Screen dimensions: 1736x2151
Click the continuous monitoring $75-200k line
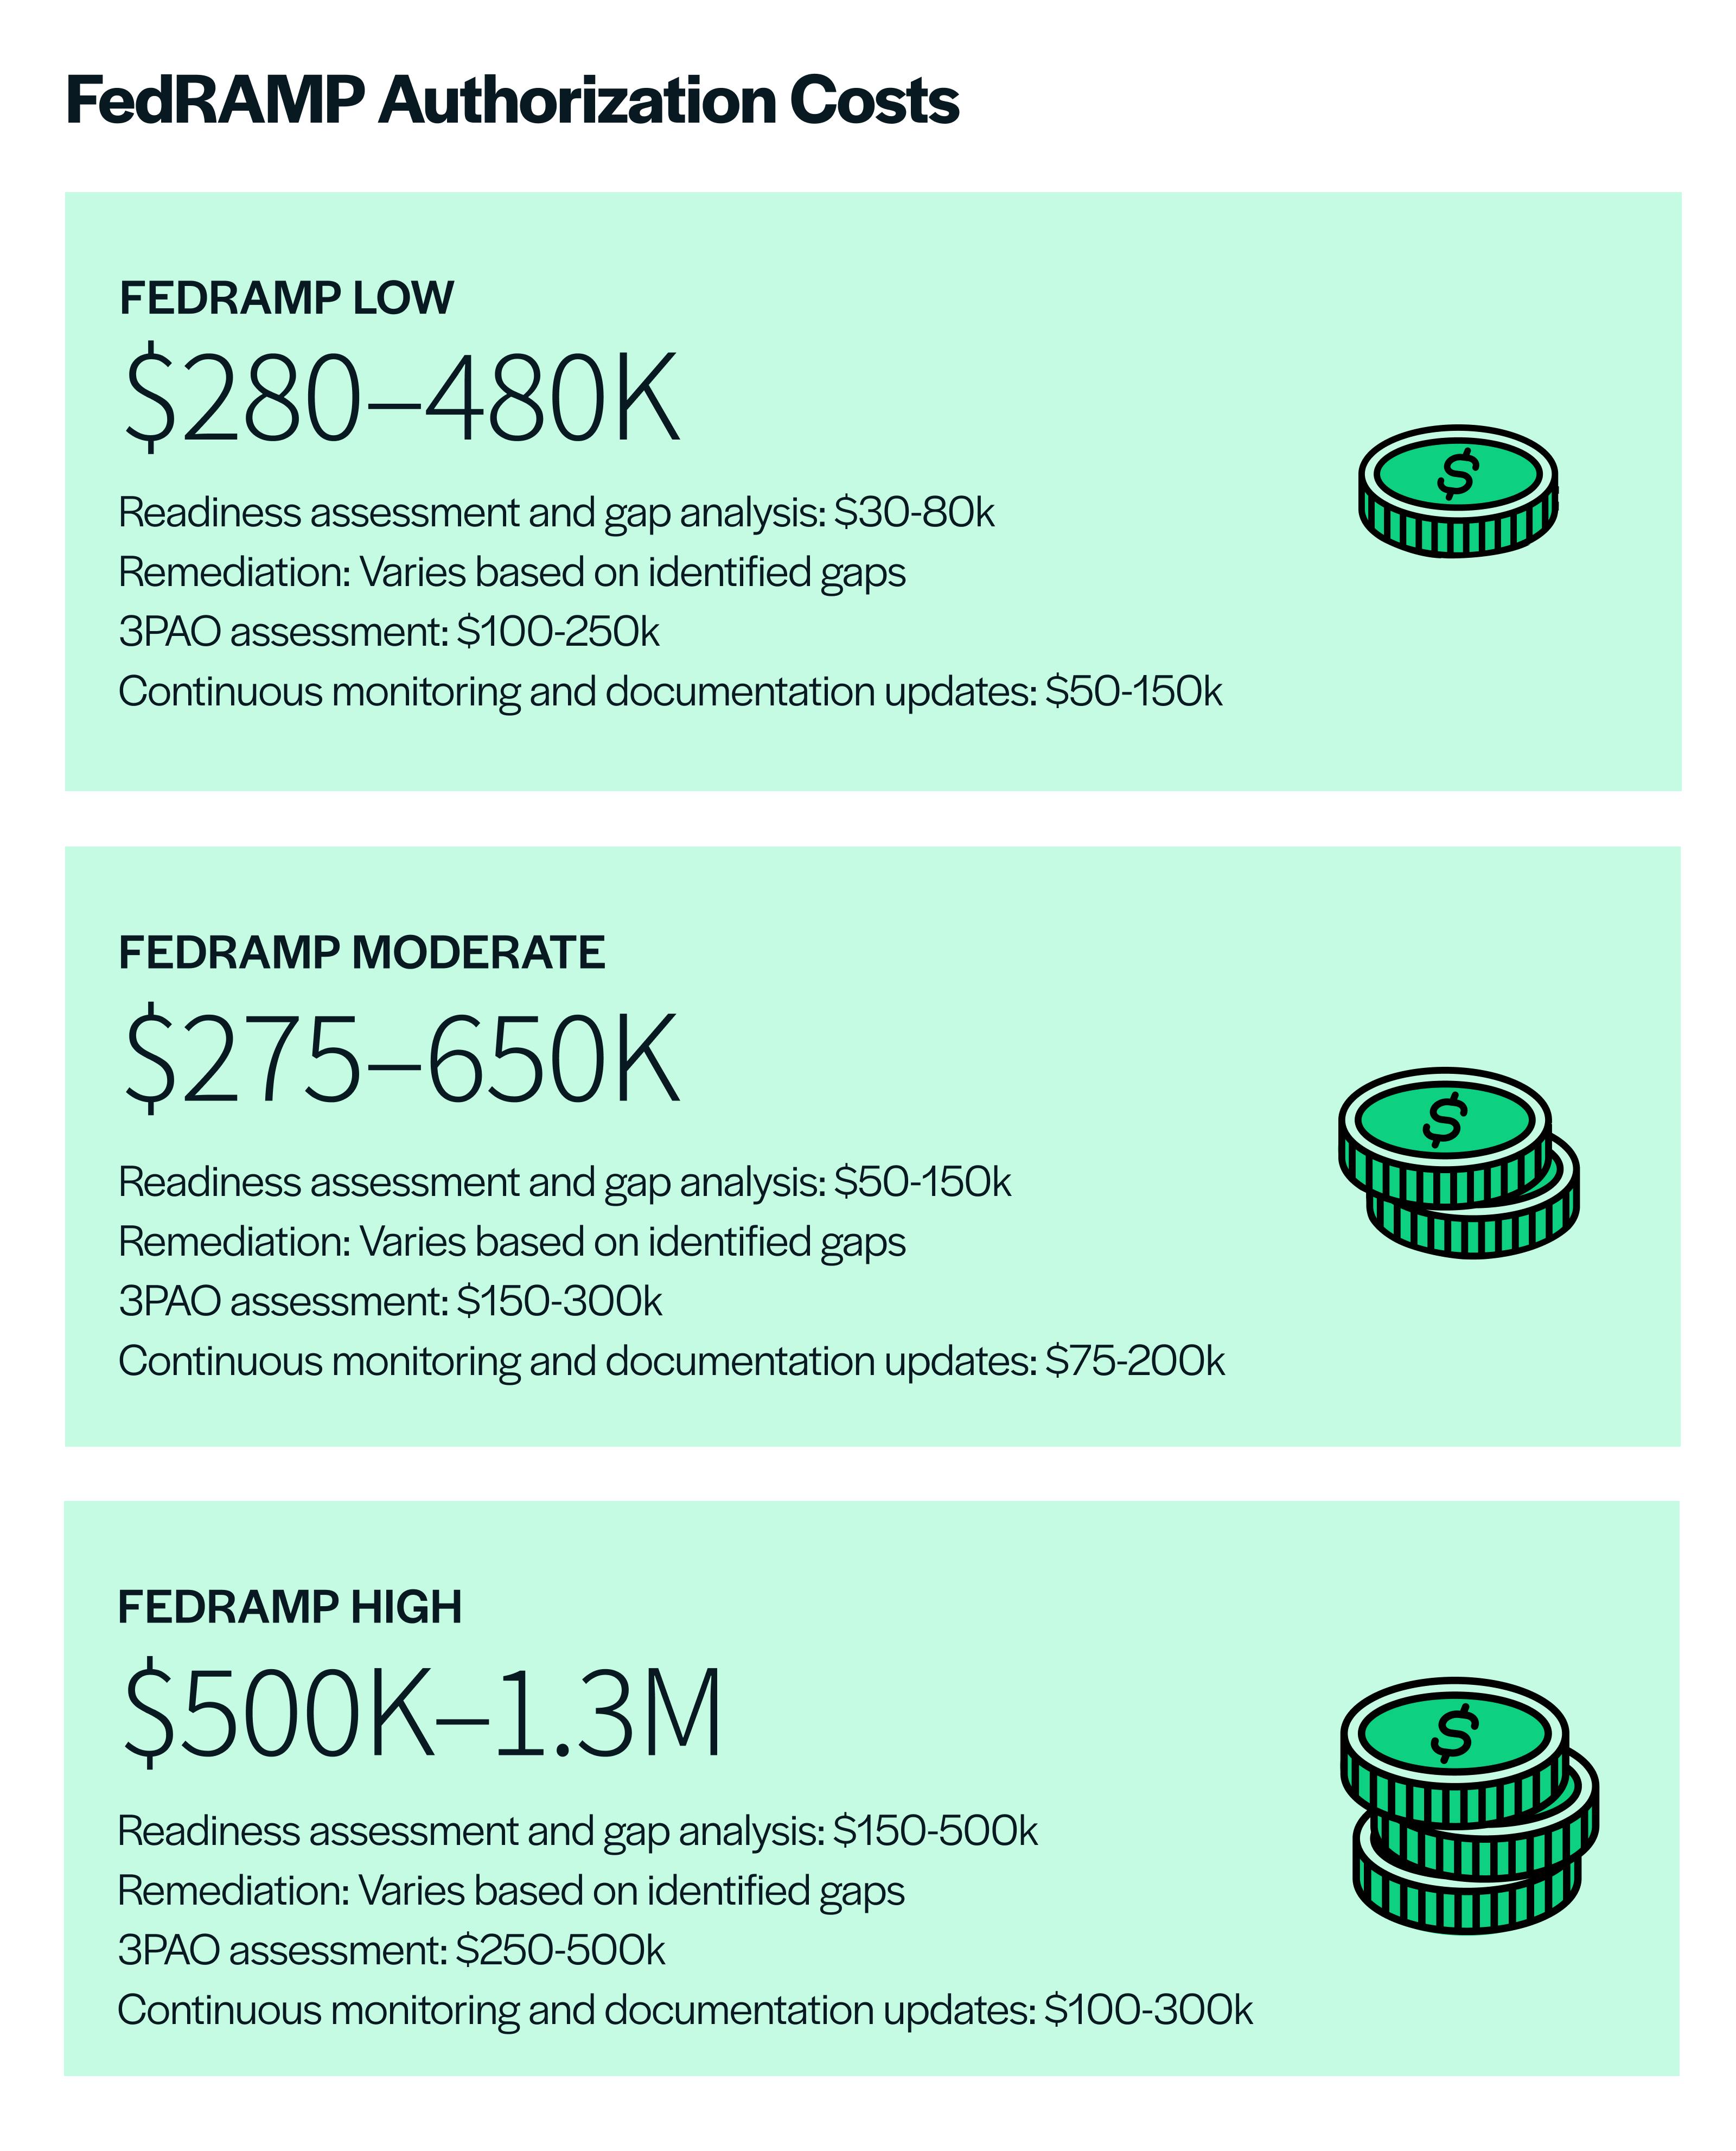coord(671,1361)
